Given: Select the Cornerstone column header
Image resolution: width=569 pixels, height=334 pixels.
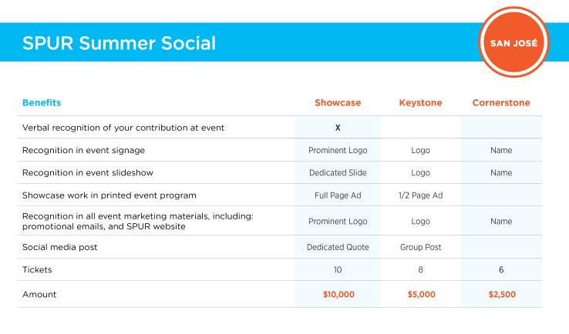Looking at the screenshot, I should (x=501, y=102).
